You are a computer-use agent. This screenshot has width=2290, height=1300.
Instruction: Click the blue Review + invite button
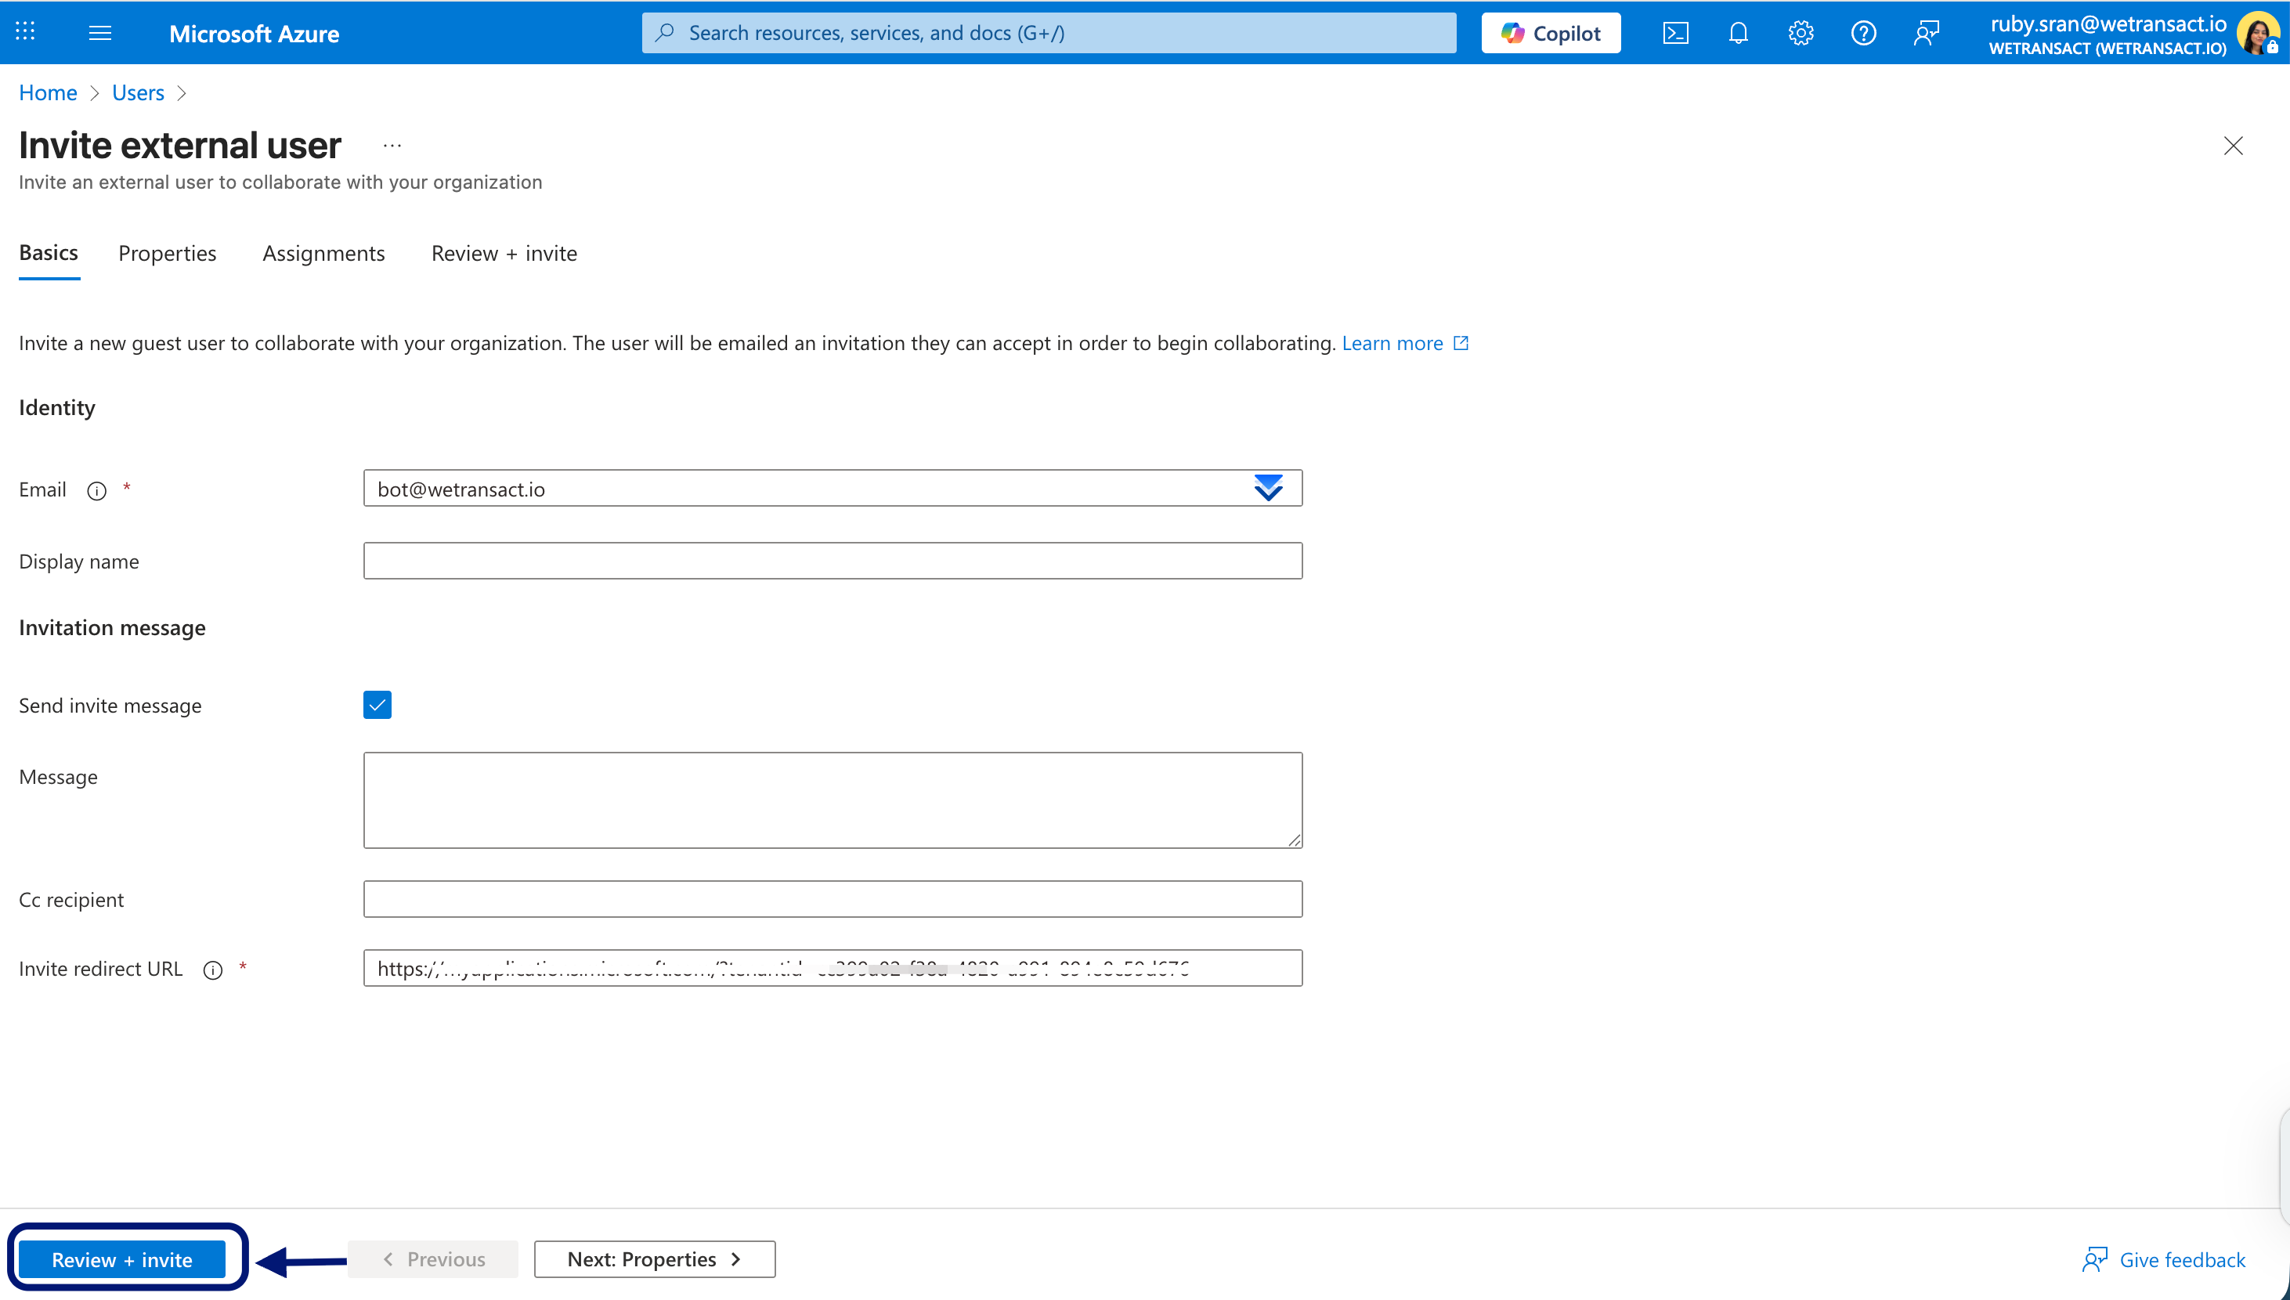click(122, 1259)
